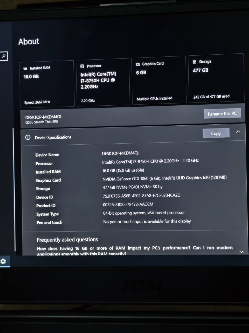249x333 pixels.
Task: Click the Frequently asked questions heading
Action: tap(67, 240)
